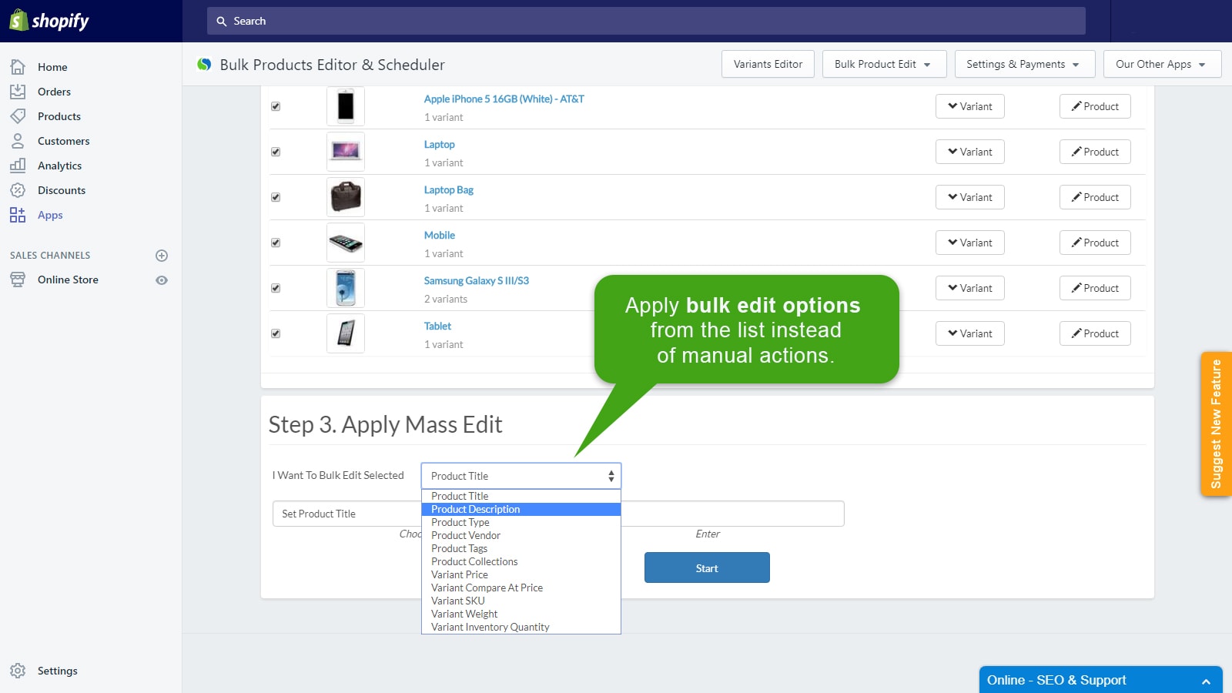Open the bulk edit field select box

[521, 476]
